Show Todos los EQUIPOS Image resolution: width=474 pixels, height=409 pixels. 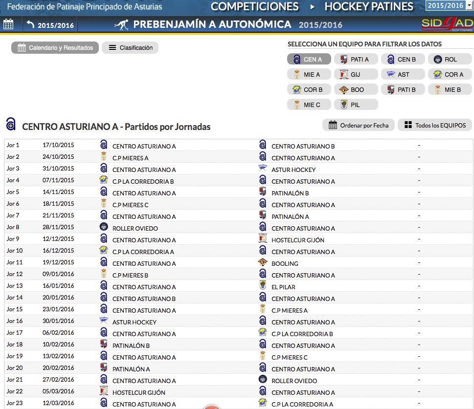(435, 125)
